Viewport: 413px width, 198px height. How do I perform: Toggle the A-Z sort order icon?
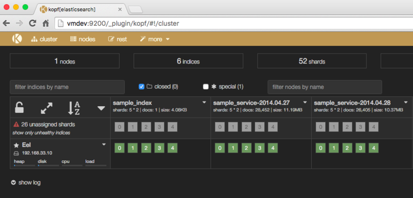pos(74,108)
